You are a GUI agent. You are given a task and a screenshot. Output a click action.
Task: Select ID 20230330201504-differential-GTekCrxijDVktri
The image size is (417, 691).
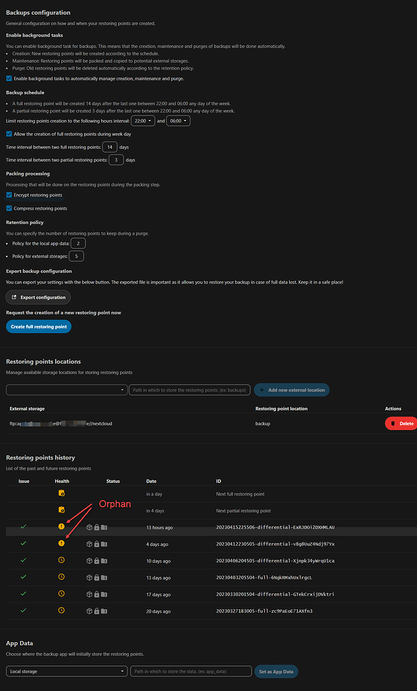(x=276, y=594)
